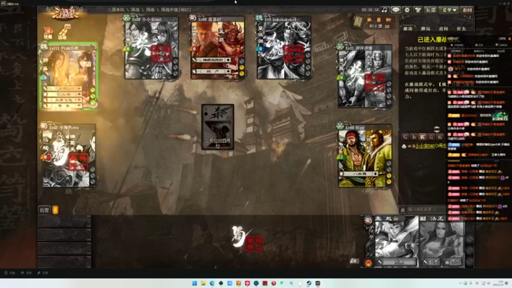
Task: Open the 任务 quest icon
Action: coord(48,33)
